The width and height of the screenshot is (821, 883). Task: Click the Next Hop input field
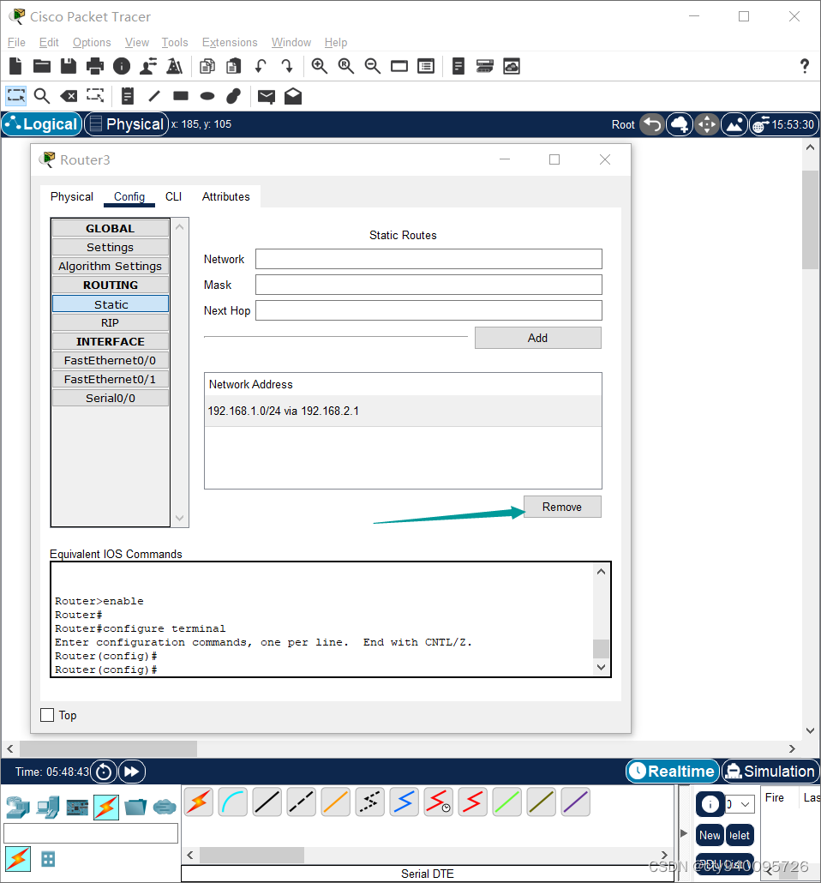click(428, 310)
